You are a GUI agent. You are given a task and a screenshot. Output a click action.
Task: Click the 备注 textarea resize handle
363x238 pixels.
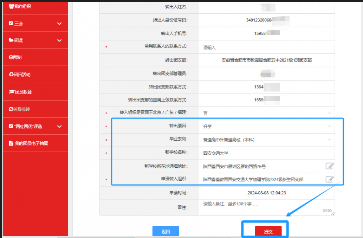333,214
